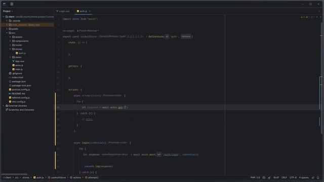
Task: Open notifications bell icon
Action: 318,177
